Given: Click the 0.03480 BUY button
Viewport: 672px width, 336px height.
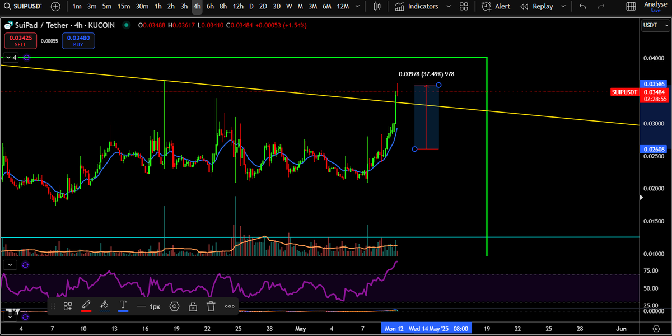Looking at the screenshot, I should point(77,40).
